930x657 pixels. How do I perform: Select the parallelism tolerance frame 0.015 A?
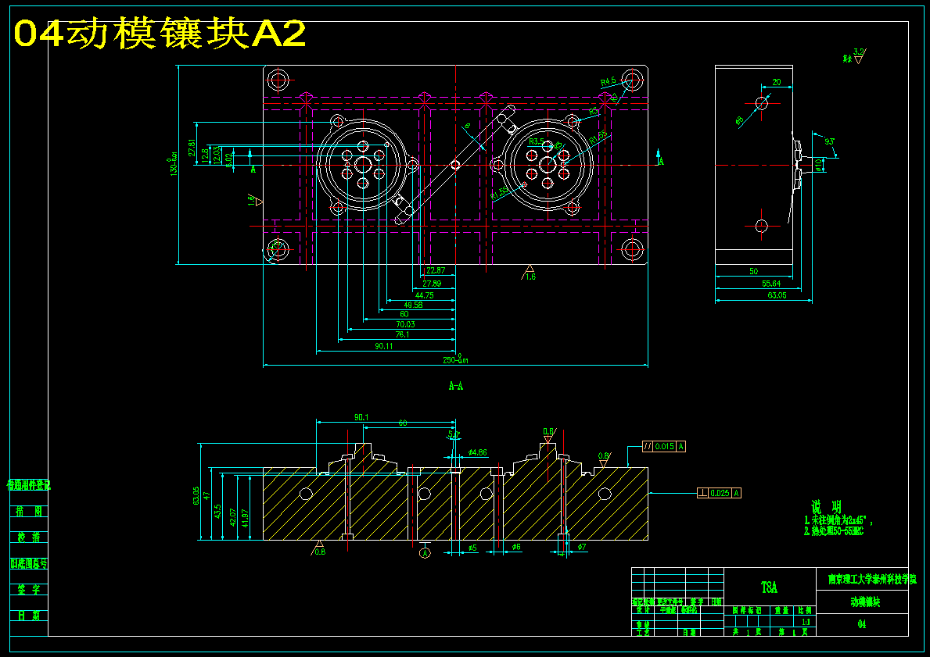[x=664, y=446]
